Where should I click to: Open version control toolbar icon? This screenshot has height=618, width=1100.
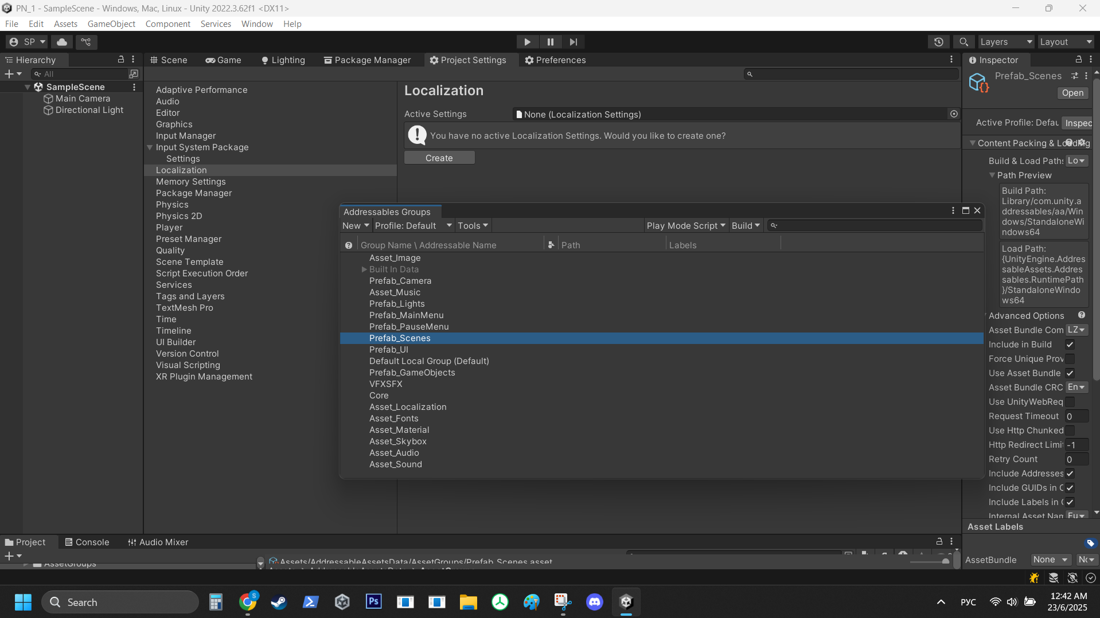point(86,42)
